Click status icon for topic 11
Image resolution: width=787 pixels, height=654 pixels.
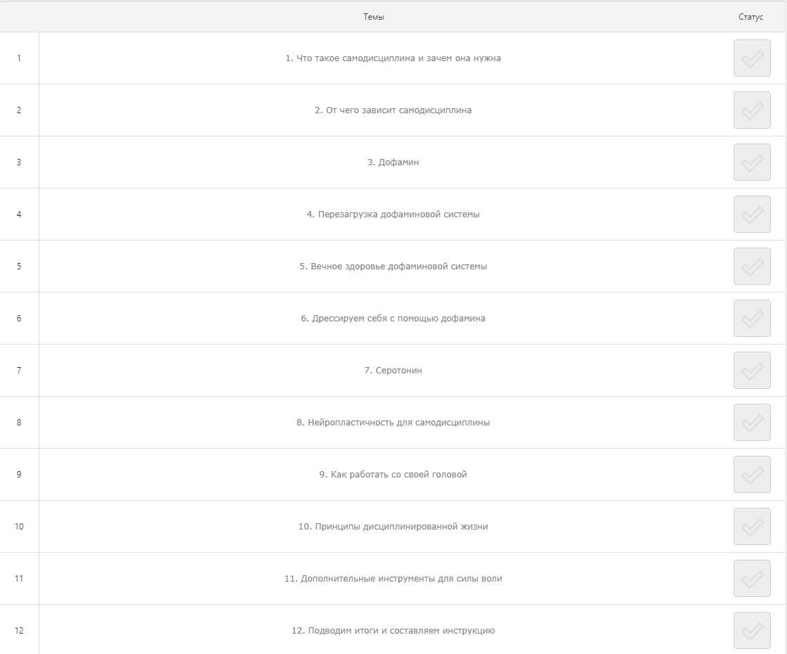click(752, 579)
